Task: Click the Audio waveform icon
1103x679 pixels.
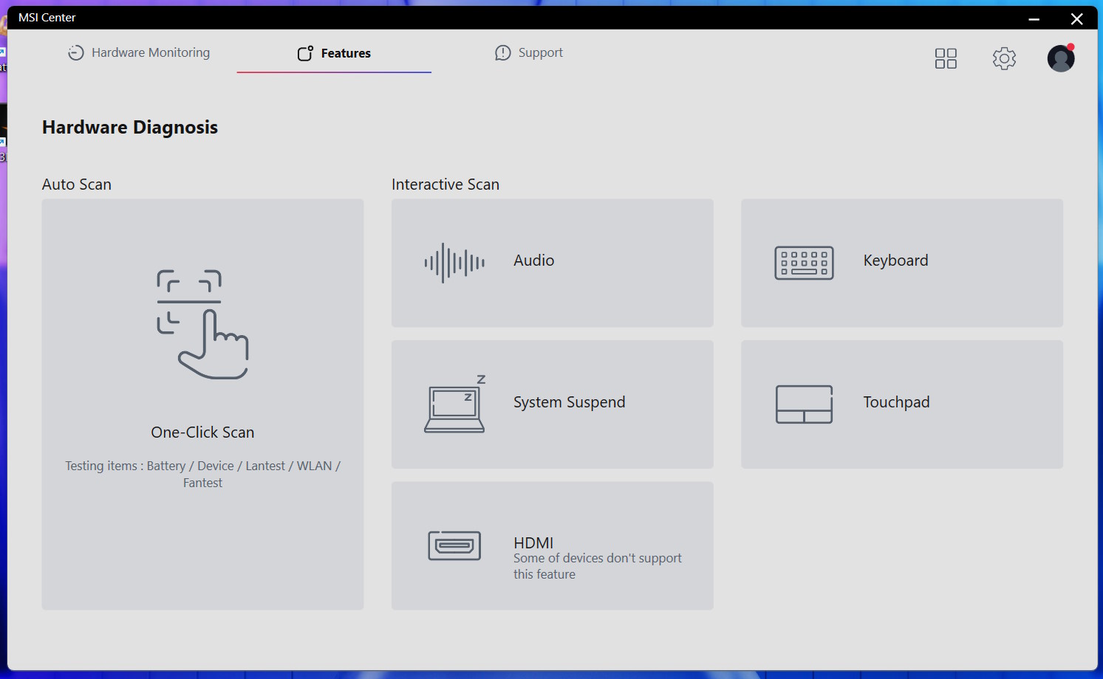Action: [x=454, y=263]
